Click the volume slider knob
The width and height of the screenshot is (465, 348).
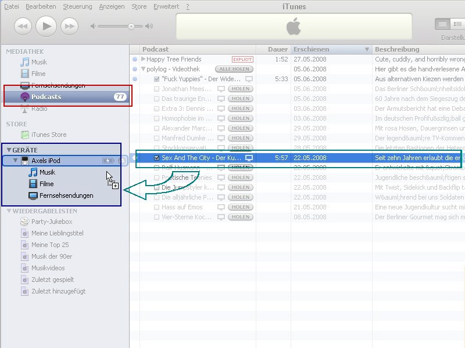click(x=131, y=26)
